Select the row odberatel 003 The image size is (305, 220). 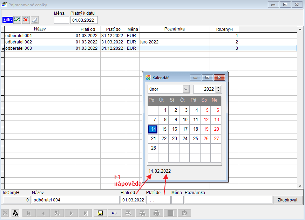150,48
